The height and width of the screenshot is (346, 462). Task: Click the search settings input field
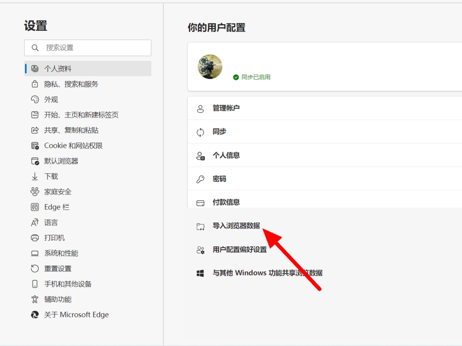tap(88, 48)
